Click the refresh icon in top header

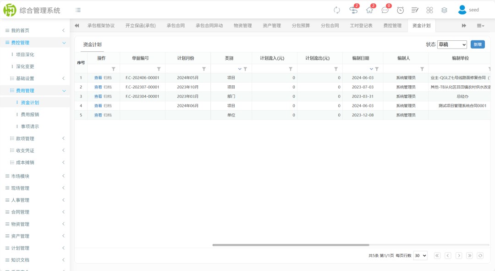tap(337, 10)
